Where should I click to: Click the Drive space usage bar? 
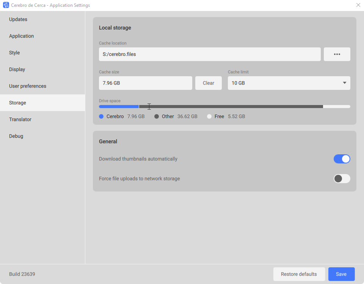click(224, 107)
